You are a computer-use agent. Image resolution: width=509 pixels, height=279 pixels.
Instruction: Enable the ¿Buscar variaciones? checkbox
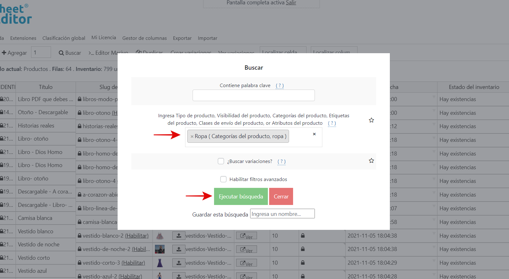pos(221,161)
